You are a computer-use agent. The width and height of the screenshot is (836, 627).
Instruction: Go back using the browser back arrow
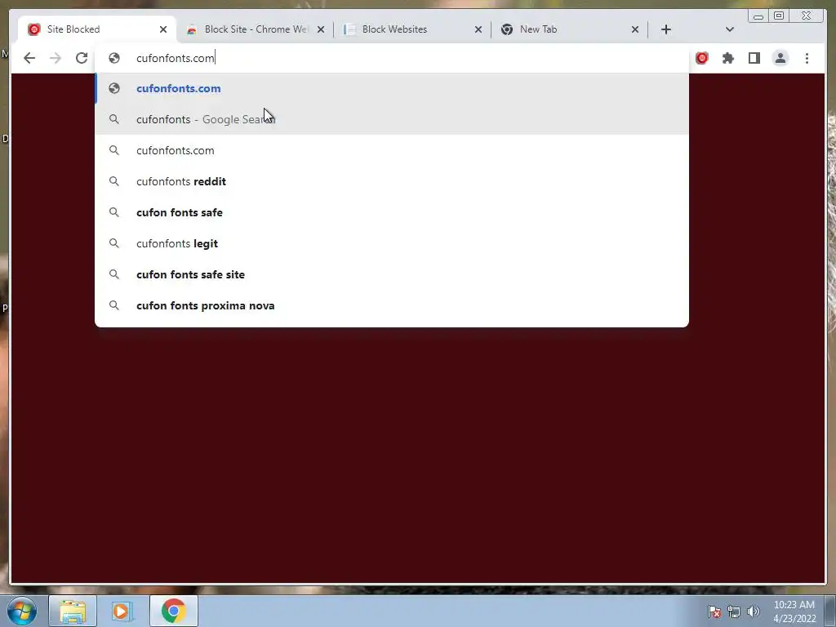pos(29,58)
